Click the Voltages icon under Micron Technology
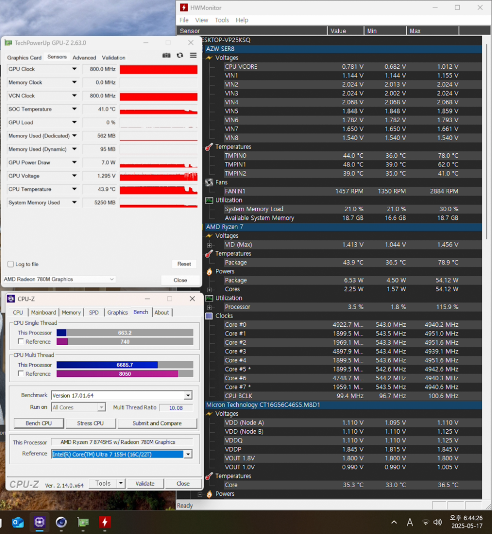This screenshot has height=534, width=492. [x=209, y=414]
